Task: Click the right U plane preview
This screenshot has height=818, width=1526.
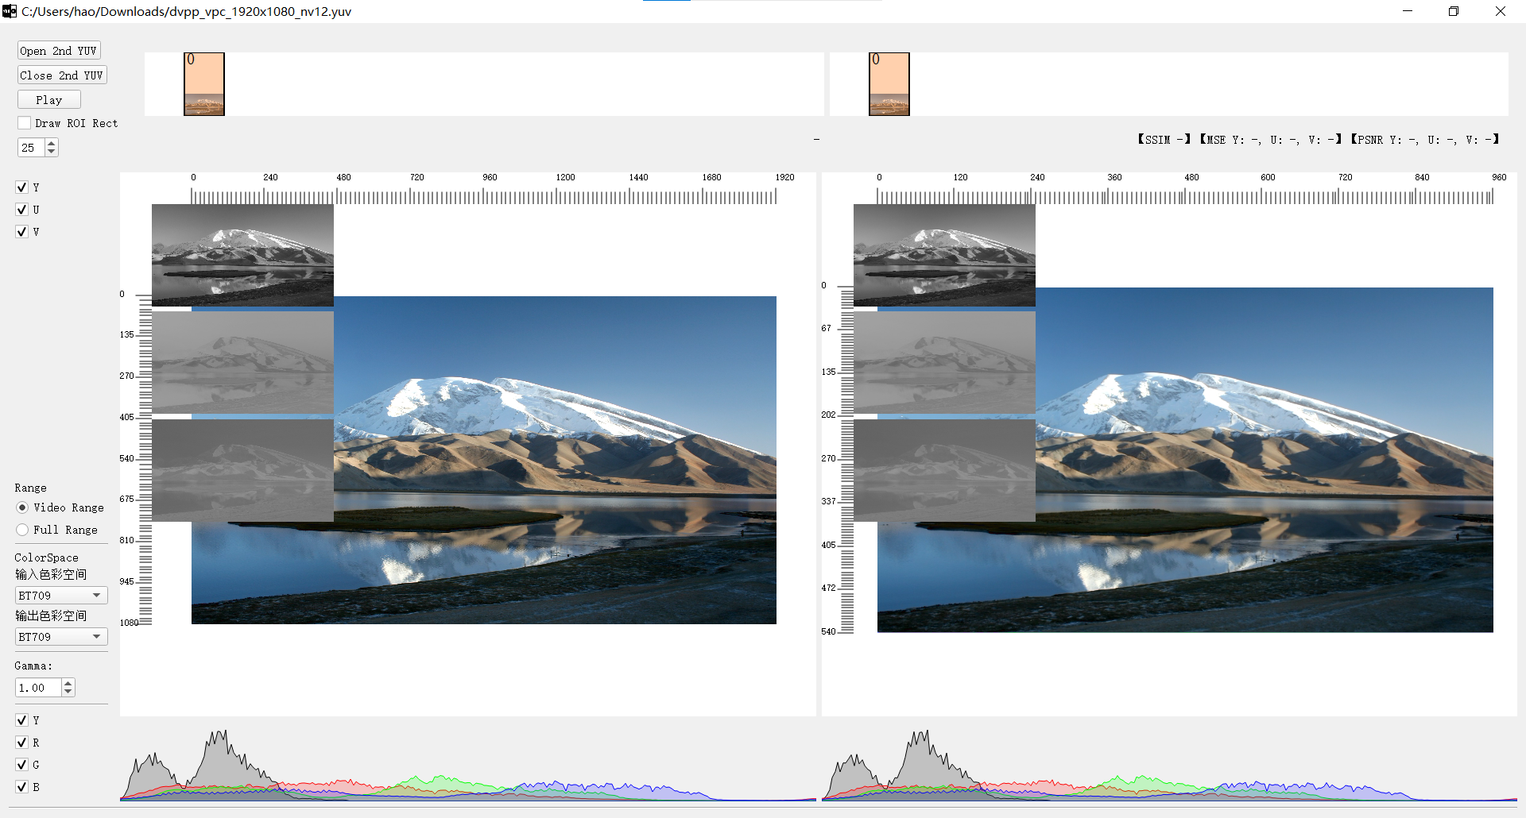Action: click(x=944, y=362)
